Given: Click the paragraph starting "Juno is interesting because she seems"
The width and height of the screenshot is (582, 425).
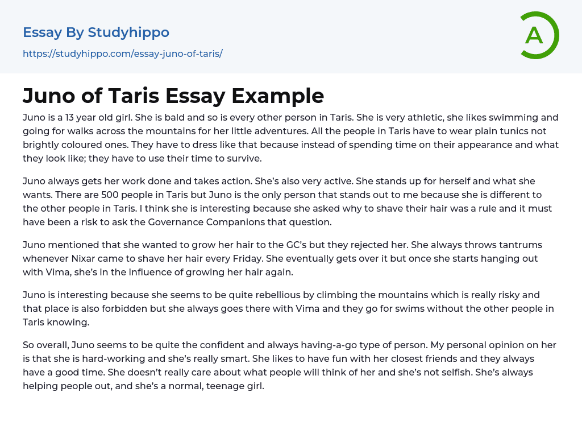Looking at the screenshot, I should (x=290, y=308).
